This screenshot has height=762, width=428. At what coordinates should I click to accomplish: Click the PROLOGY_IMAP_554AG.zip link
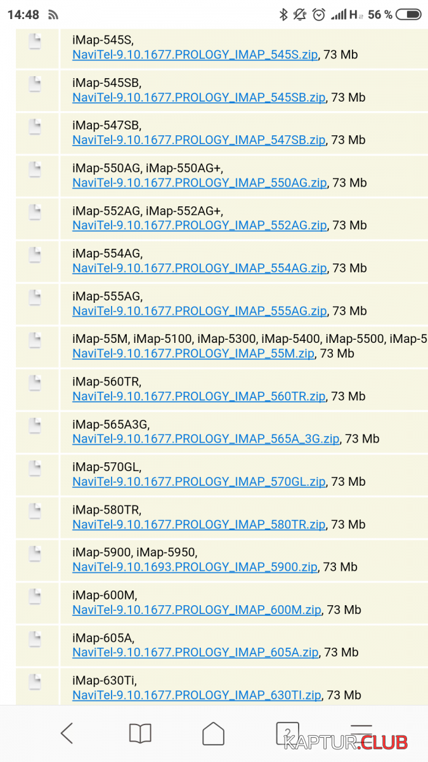[199, 268]
